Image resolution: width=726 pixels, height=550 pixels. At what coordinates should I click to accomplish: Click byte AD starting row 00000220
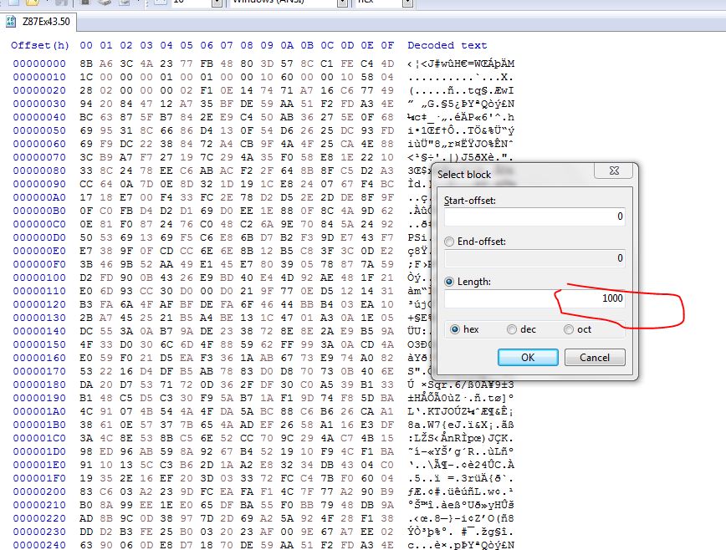pyautogui.click(x=86, y=518)
